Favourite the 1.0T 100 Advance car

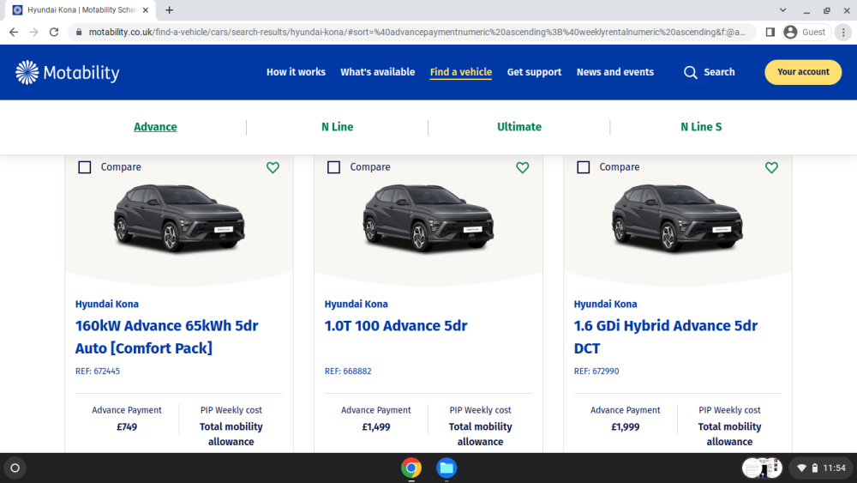523,167
